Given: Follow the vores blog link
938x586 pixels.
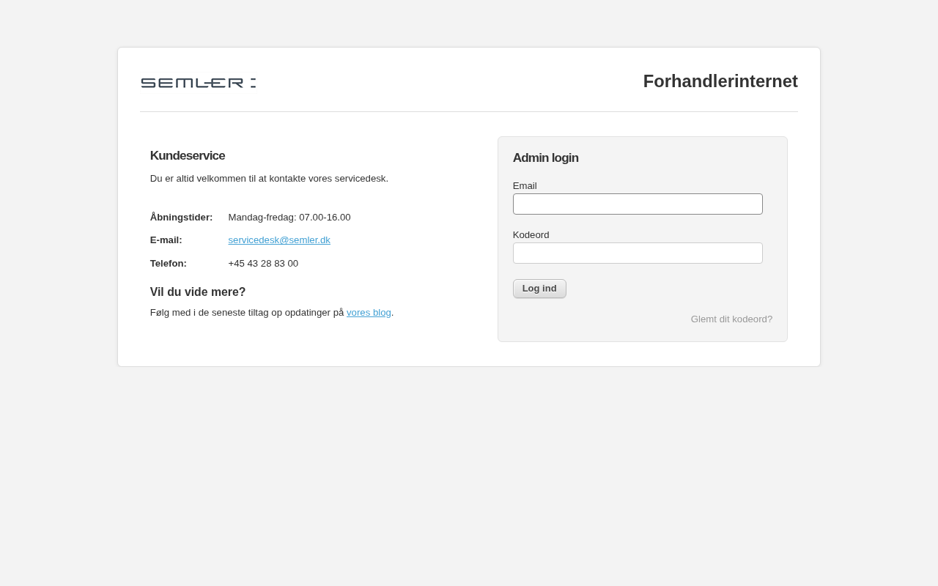Looking at the screenshot, I should coord(369,313).
